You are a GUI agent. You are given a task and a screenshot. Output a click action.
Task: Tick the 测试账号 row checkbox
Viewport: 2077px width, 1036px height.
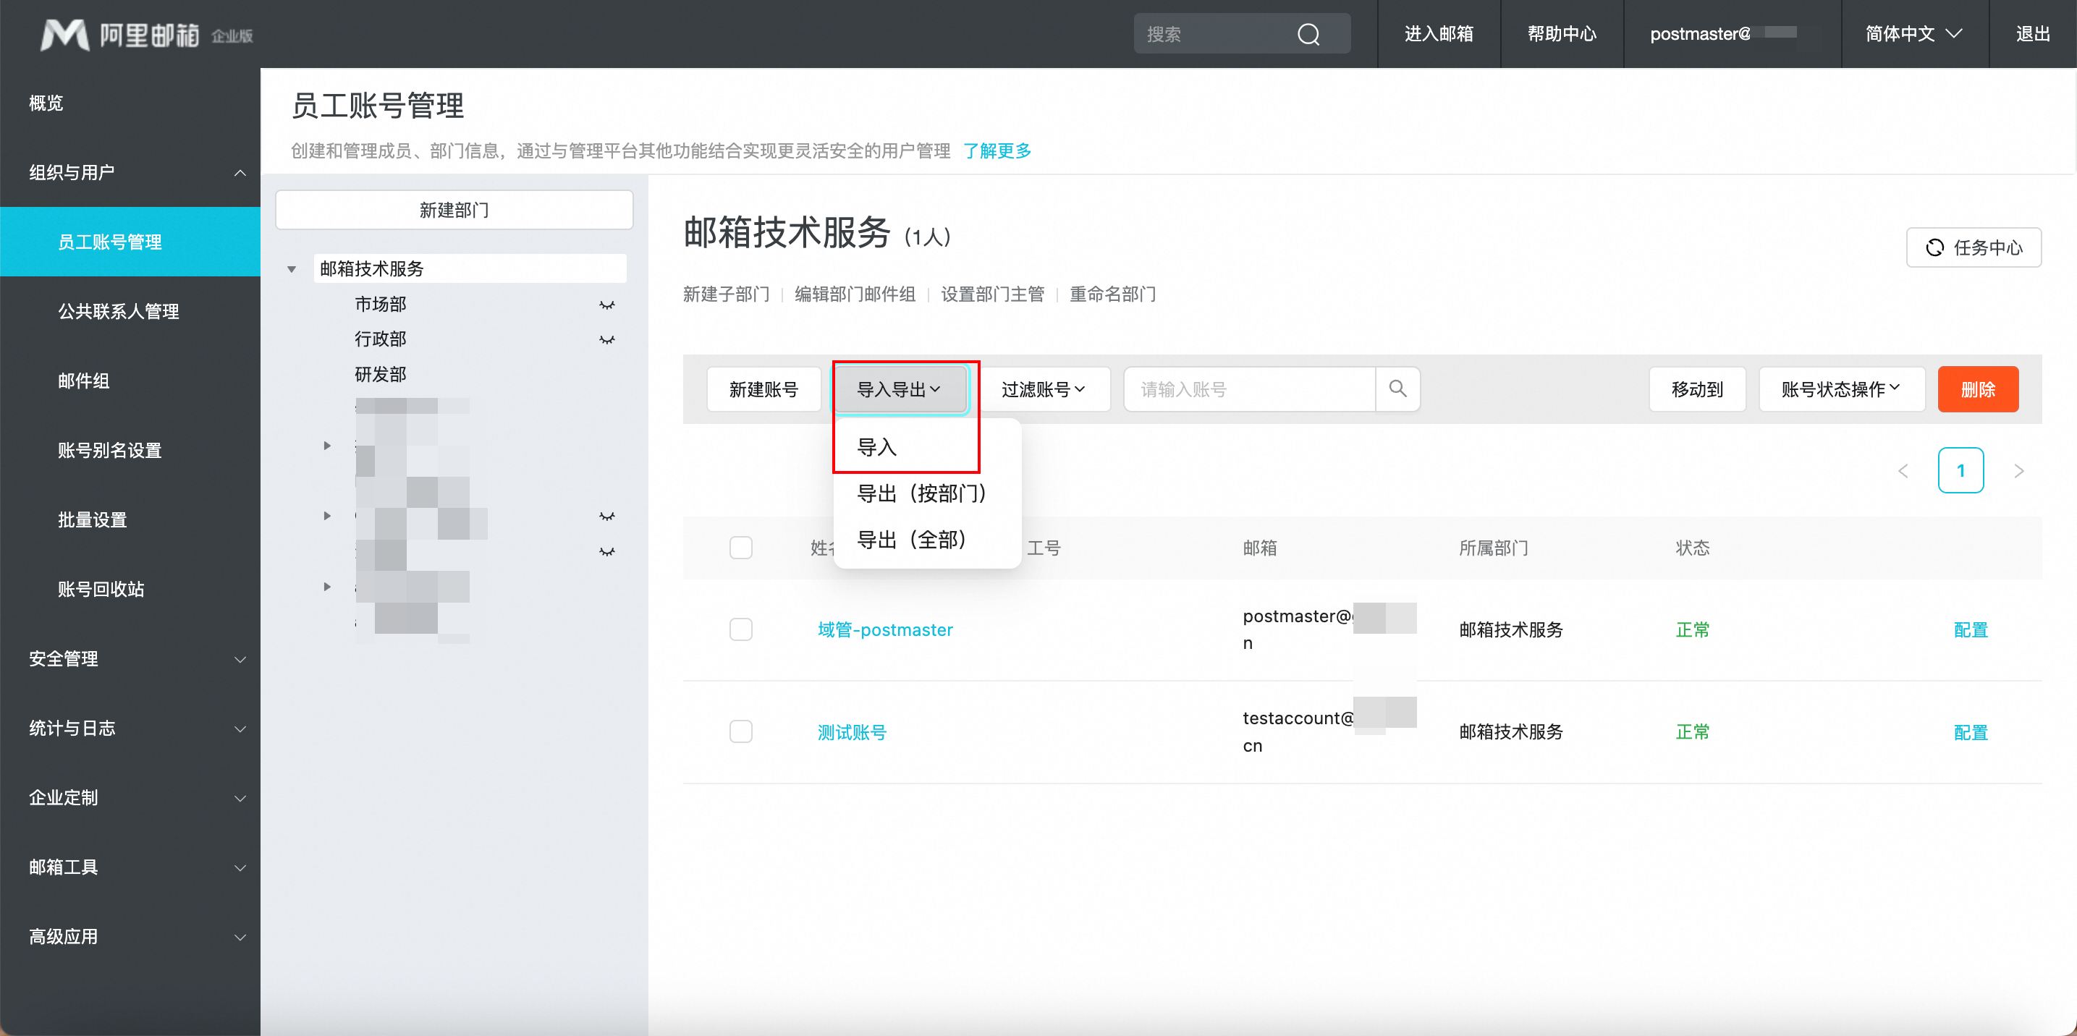click(740, 731)
